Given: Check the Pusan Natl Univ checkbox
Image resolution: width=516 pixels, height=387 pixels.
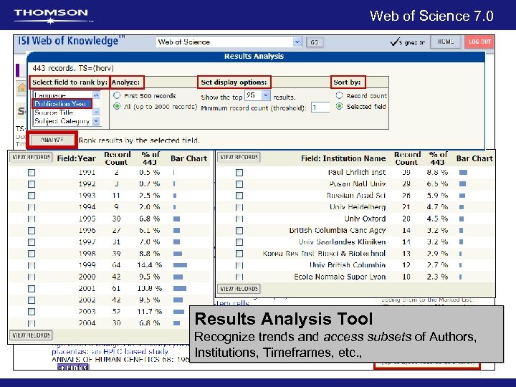Looking at the screenshot, I should coord(239,184).
